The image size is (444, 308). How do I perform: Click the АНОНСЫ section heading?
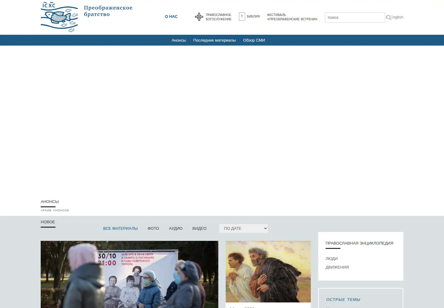(50, 202)
